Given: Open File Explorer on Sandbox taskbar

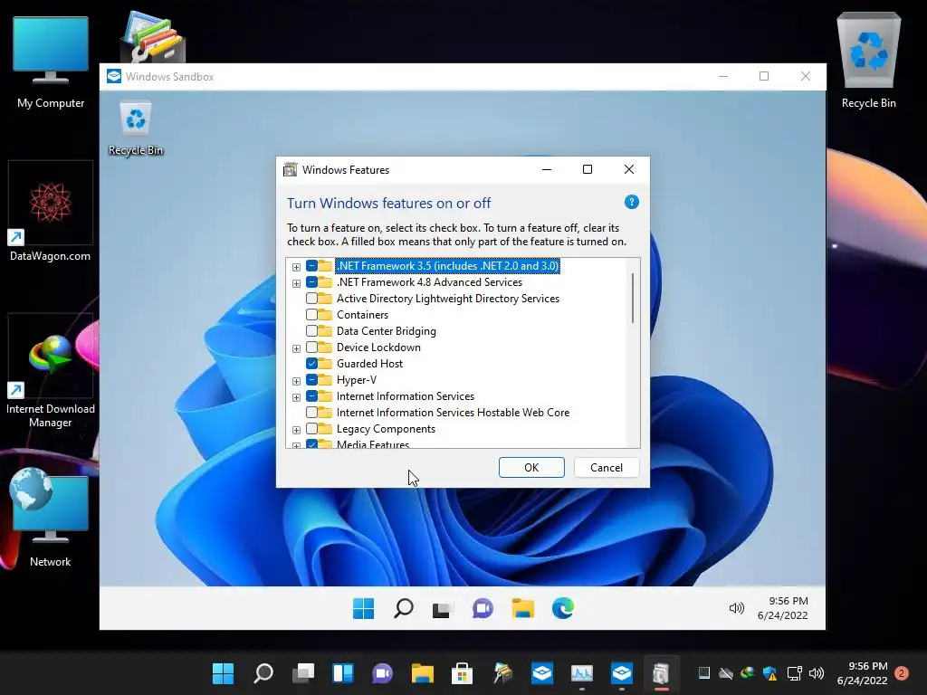Looking at the screenshot, I should [x=522, y=608].
